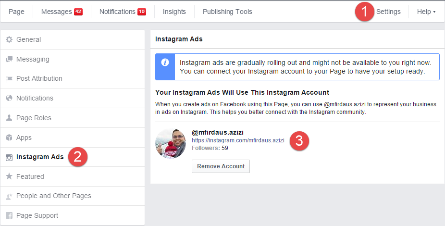Select Page Roles in the sidebar
The width and height of the screenshot is (445, 226).
click(73, 117)
